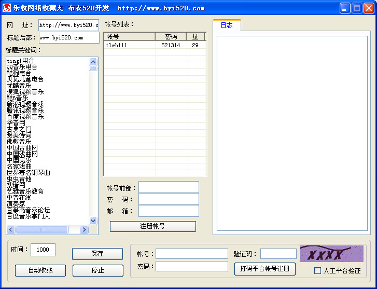Select keyword '百事高音乐论坛'

pyautogui.click(x=28, y=210)
